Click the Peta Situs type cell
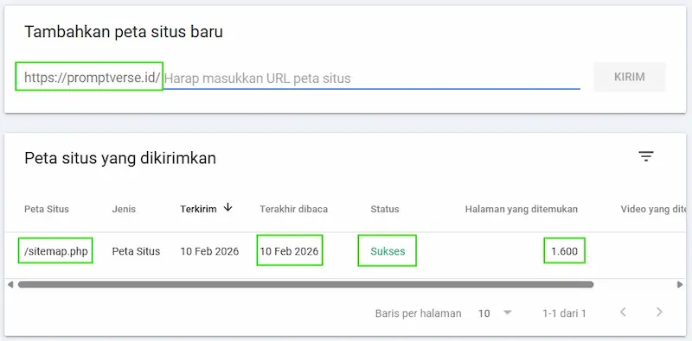The width and height of the screenshot is (692, 341). (136, 251)
